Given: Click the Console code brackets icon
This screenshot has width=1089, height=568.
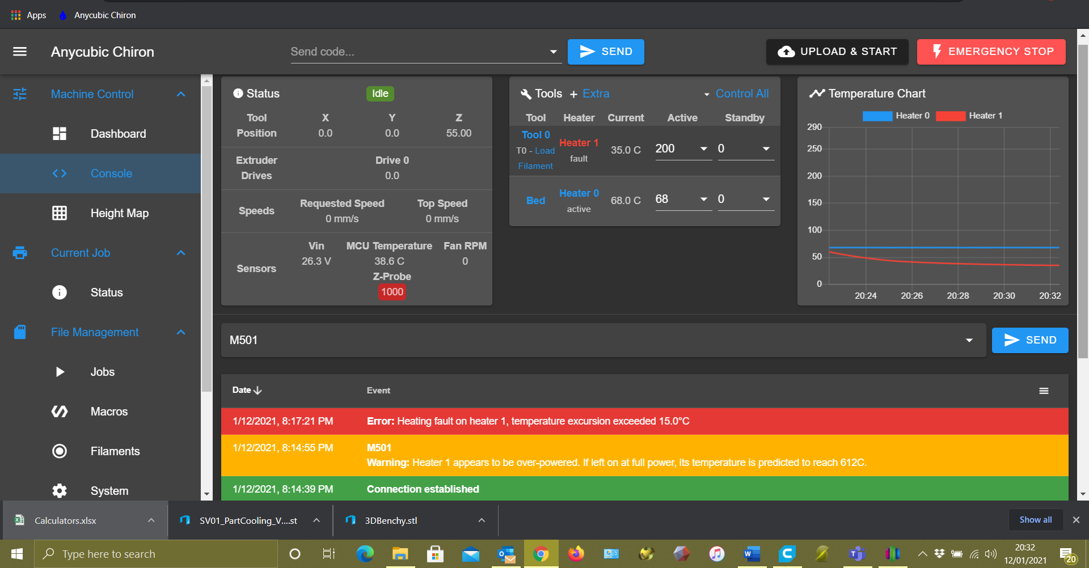Looking at the screenshot, I should (x=60, y=173).
